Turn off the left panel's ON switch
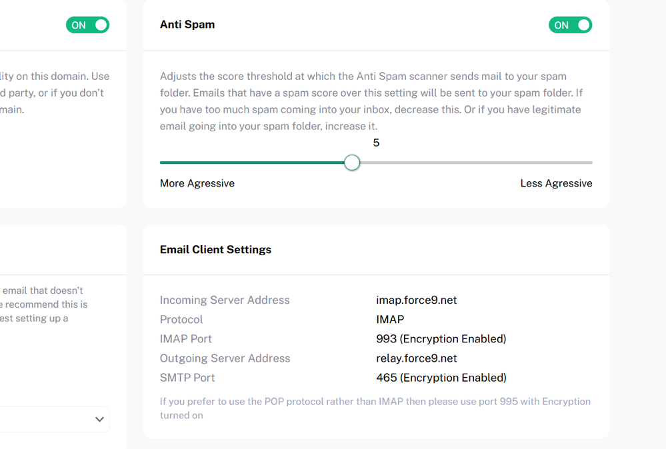This screenshot has height=449, width=666. (x=87, y=25)
